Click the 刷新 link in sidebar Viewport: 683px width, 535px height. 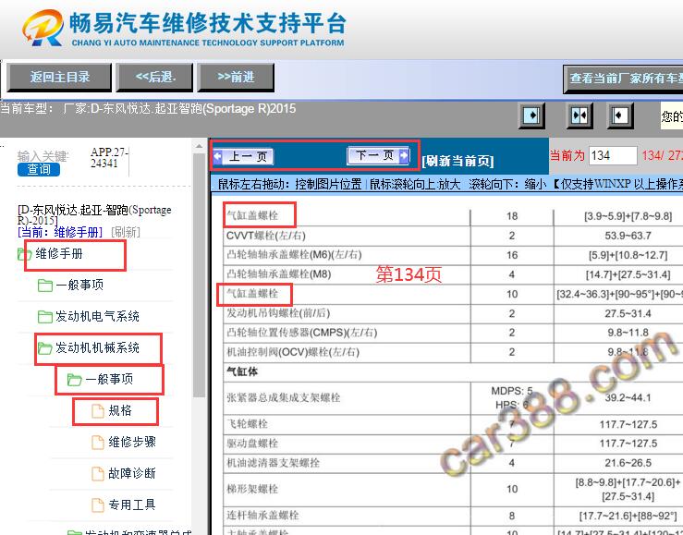click(126, 232)
